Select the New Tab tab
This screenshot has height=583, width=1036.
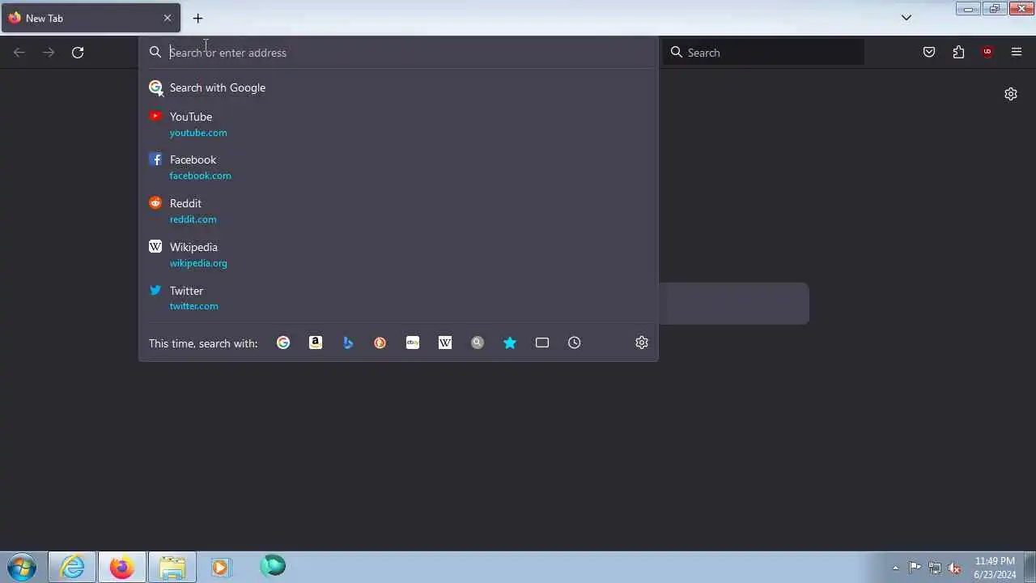click(x=91, y=18)
